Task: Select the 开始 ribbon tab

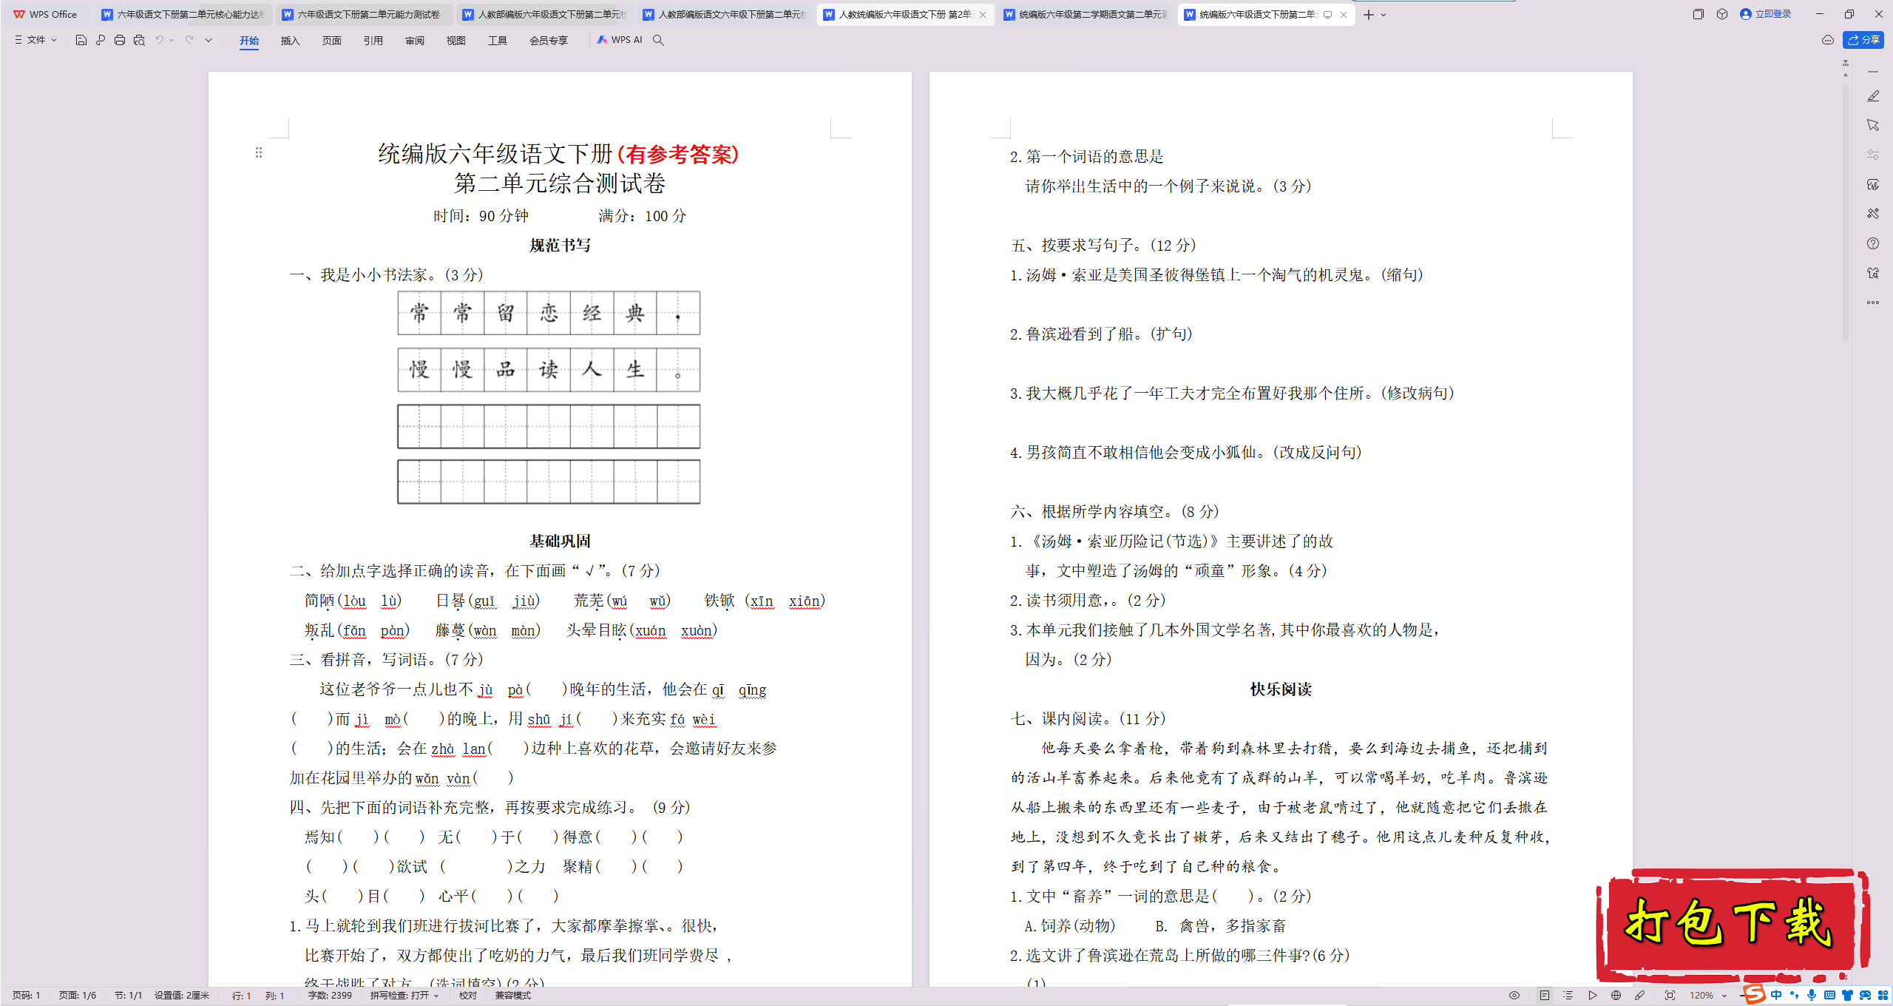Action: (x=249, y=41)
